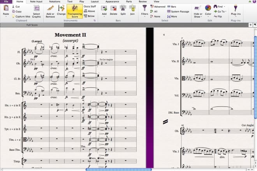Image resolution: width=257 pixels, height=171 pixels.
Task: Click System Passage selection
Action: [178, 11]
